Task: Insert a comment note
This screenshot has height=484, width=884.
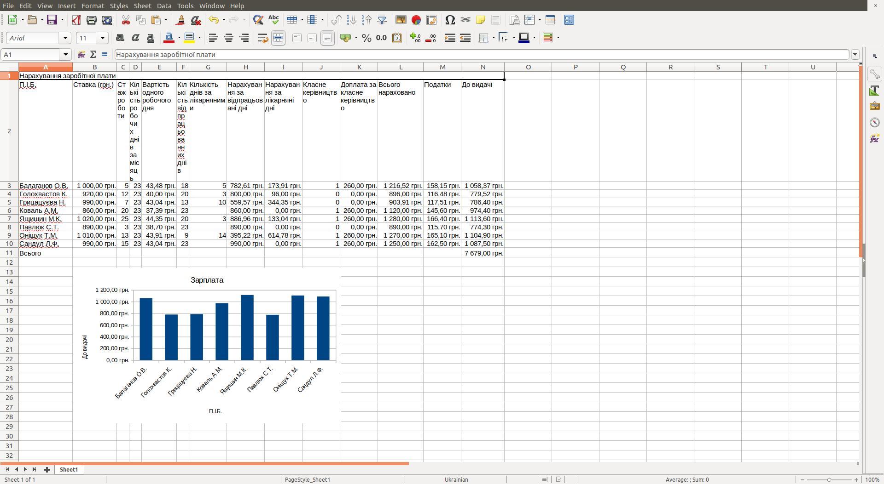Action: 481,20
